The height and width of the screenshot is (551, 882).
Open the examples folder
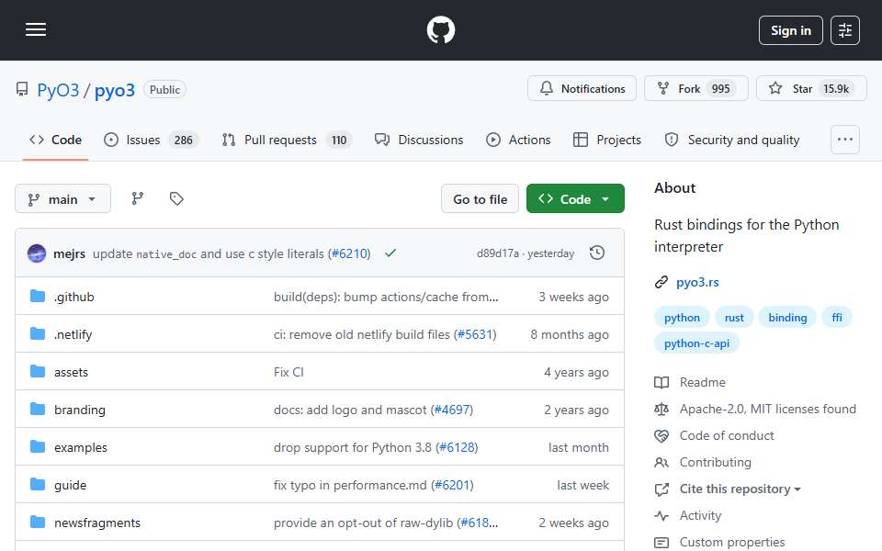click(81, 447)
